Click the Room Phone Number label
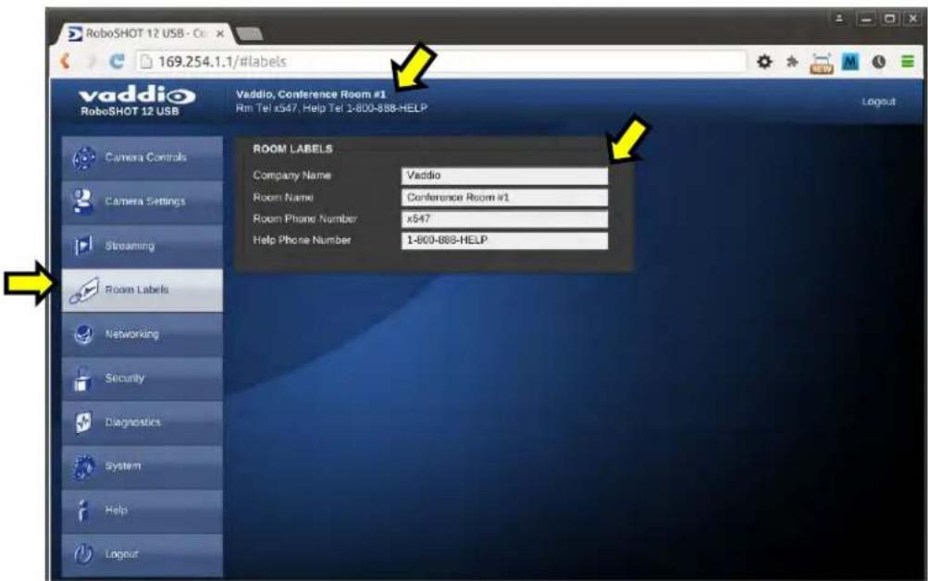Screen dimensions: 928x581 (304, 219)
